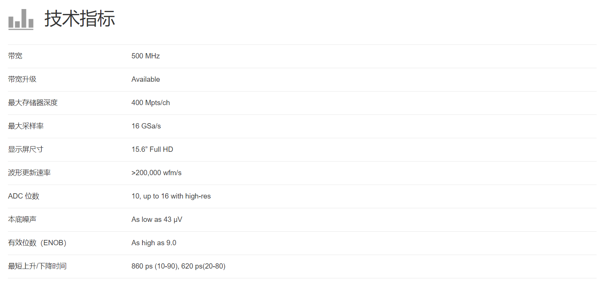Click the 15.6” Full HD value

[152, 150]
